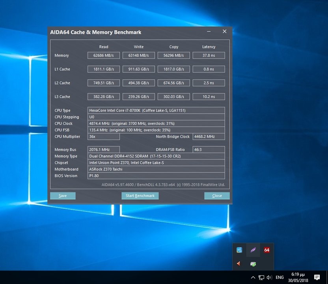Click the L1 Cache Latency value 0.8 ns
328x284 pixels.
coord(209,69)
